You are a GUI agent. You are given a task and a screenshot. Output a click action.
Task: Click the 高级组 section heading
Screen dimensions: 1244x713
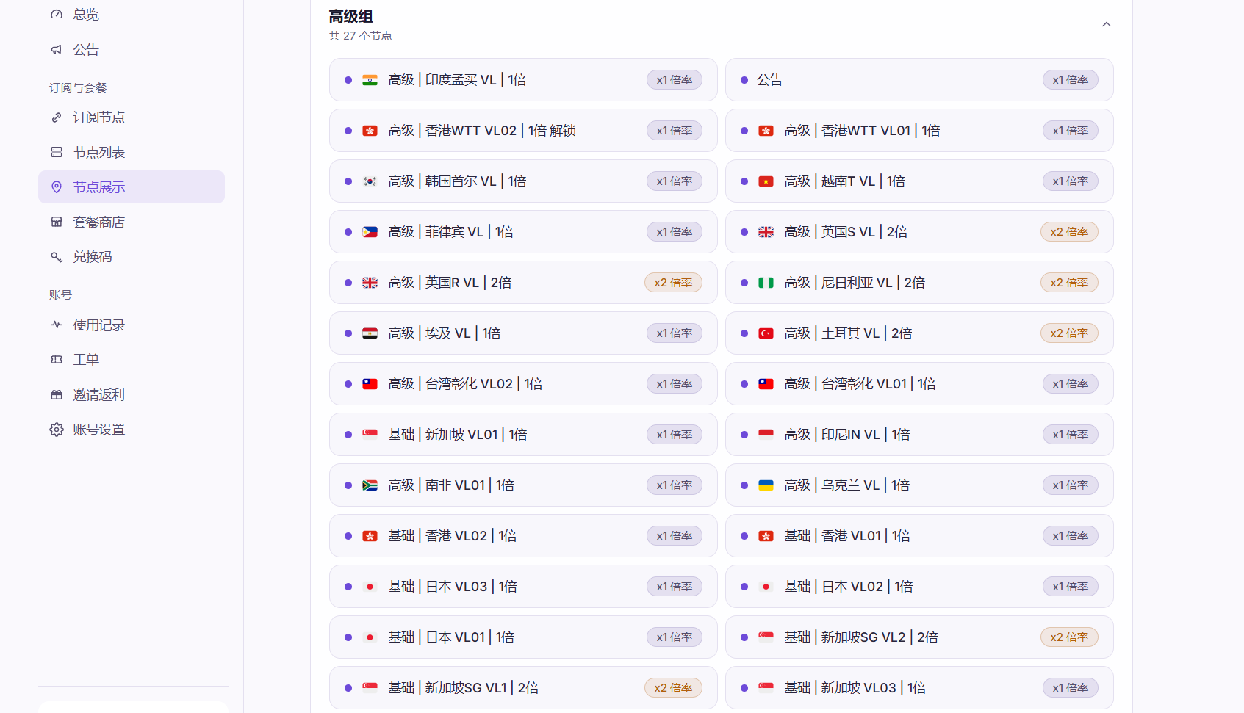[350, 16]
